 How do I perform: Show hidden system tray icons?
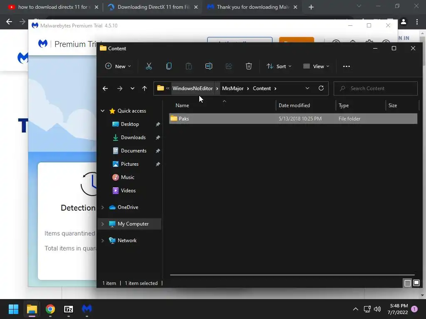pos(355,309)
